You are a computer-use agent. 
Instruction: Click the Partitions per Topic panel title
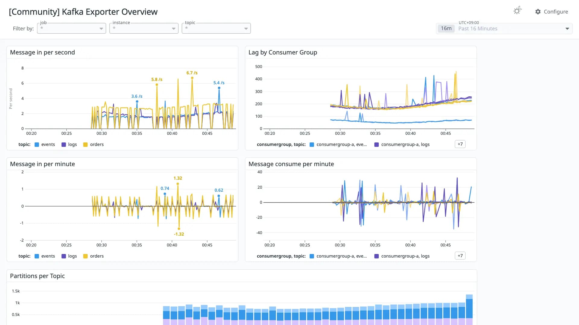click(37, 276)
